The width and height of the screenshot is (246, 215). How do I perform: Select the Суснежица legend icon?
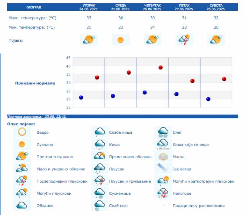[100, 193]
